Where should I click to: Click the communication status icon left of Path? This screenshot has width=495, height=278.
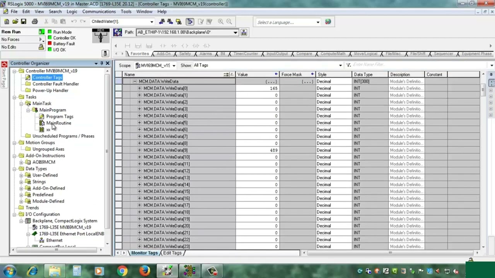click(x=118, y=32)
